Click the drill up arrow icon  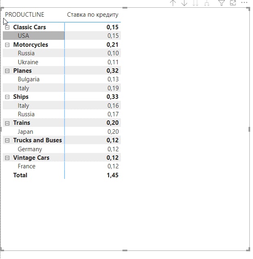coord(173,3)
